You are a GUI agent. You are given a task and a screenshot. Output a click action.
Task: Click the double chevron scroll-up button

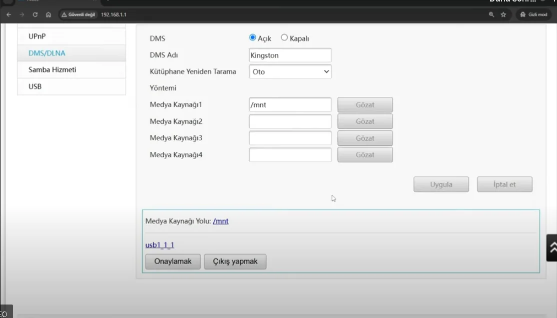551,248
